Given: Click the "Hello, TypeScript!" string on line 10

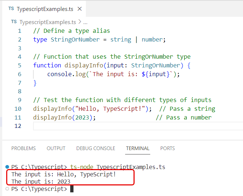Looking at the screenshot, I should coord(110,109).
